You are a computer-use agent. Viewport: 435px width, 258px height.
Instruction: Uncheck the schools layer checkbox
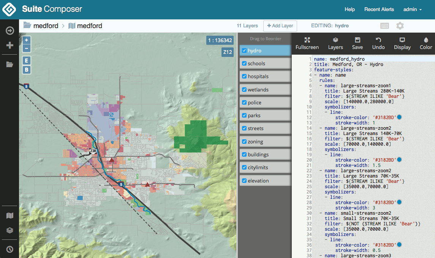pyautogui.click(x=244, y=64)
